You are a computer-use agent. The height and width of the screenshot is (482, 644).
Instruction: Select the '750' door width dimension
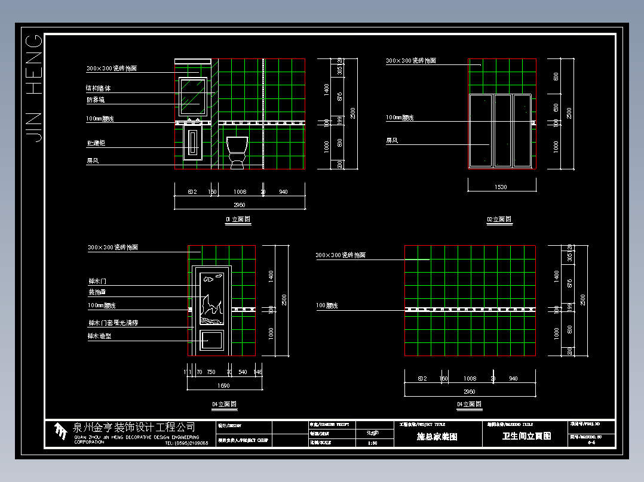(211, 372)
